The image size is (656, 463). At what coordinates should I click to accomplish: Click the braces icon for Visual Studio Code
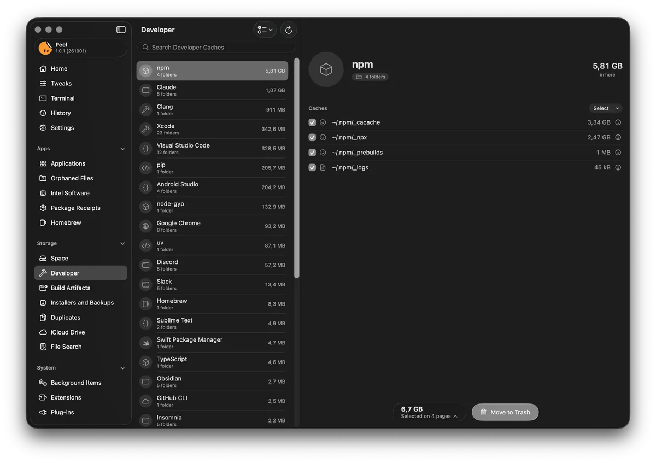tap(145, 149)
